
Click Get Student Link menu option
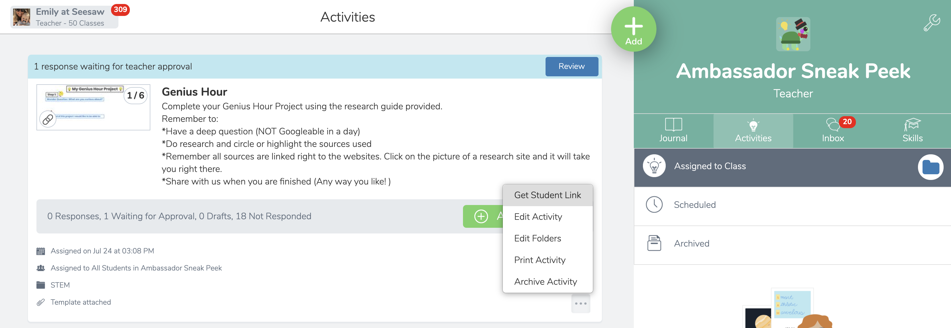547,195
